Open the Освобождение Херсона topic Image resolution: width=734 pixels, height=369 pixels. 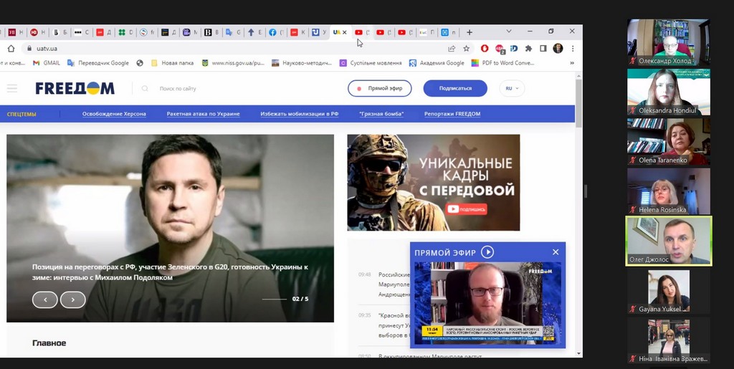coord(114,114)
